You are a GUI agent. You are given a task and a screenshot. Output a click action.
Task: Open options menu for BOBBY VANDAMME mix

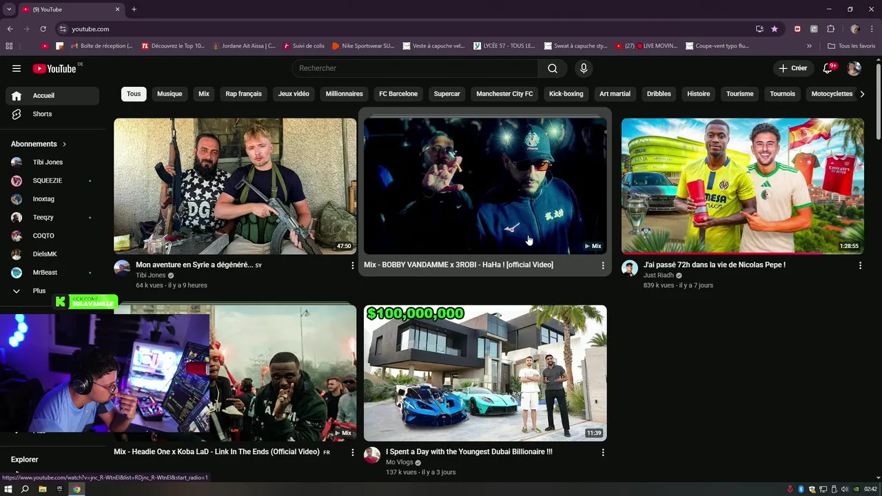point(603,265)
